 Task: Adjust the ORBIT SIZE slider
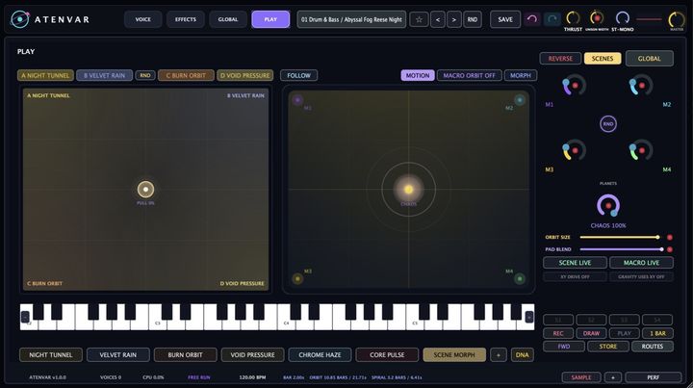pyautogui.click(x=619, y=237)
